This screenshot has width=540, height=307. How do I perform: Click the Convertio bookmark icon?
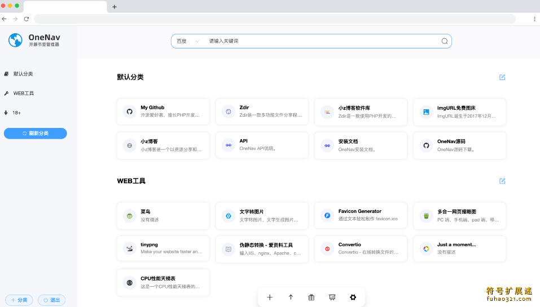coord(327,249)
